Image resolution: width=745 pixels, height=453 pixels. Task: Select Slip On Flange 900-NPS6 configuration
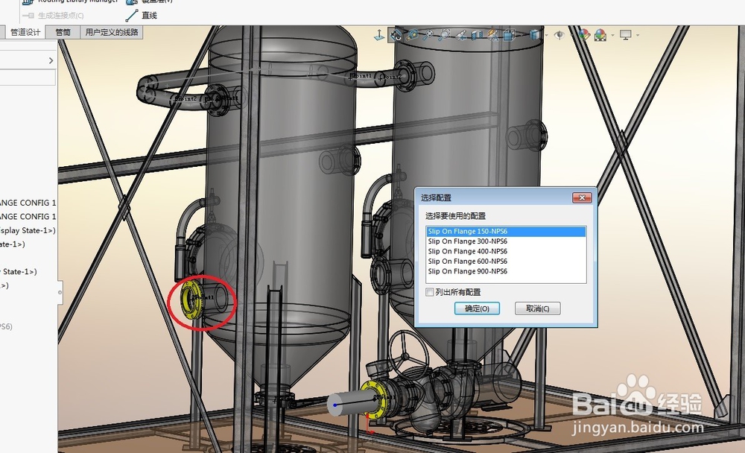506,271
